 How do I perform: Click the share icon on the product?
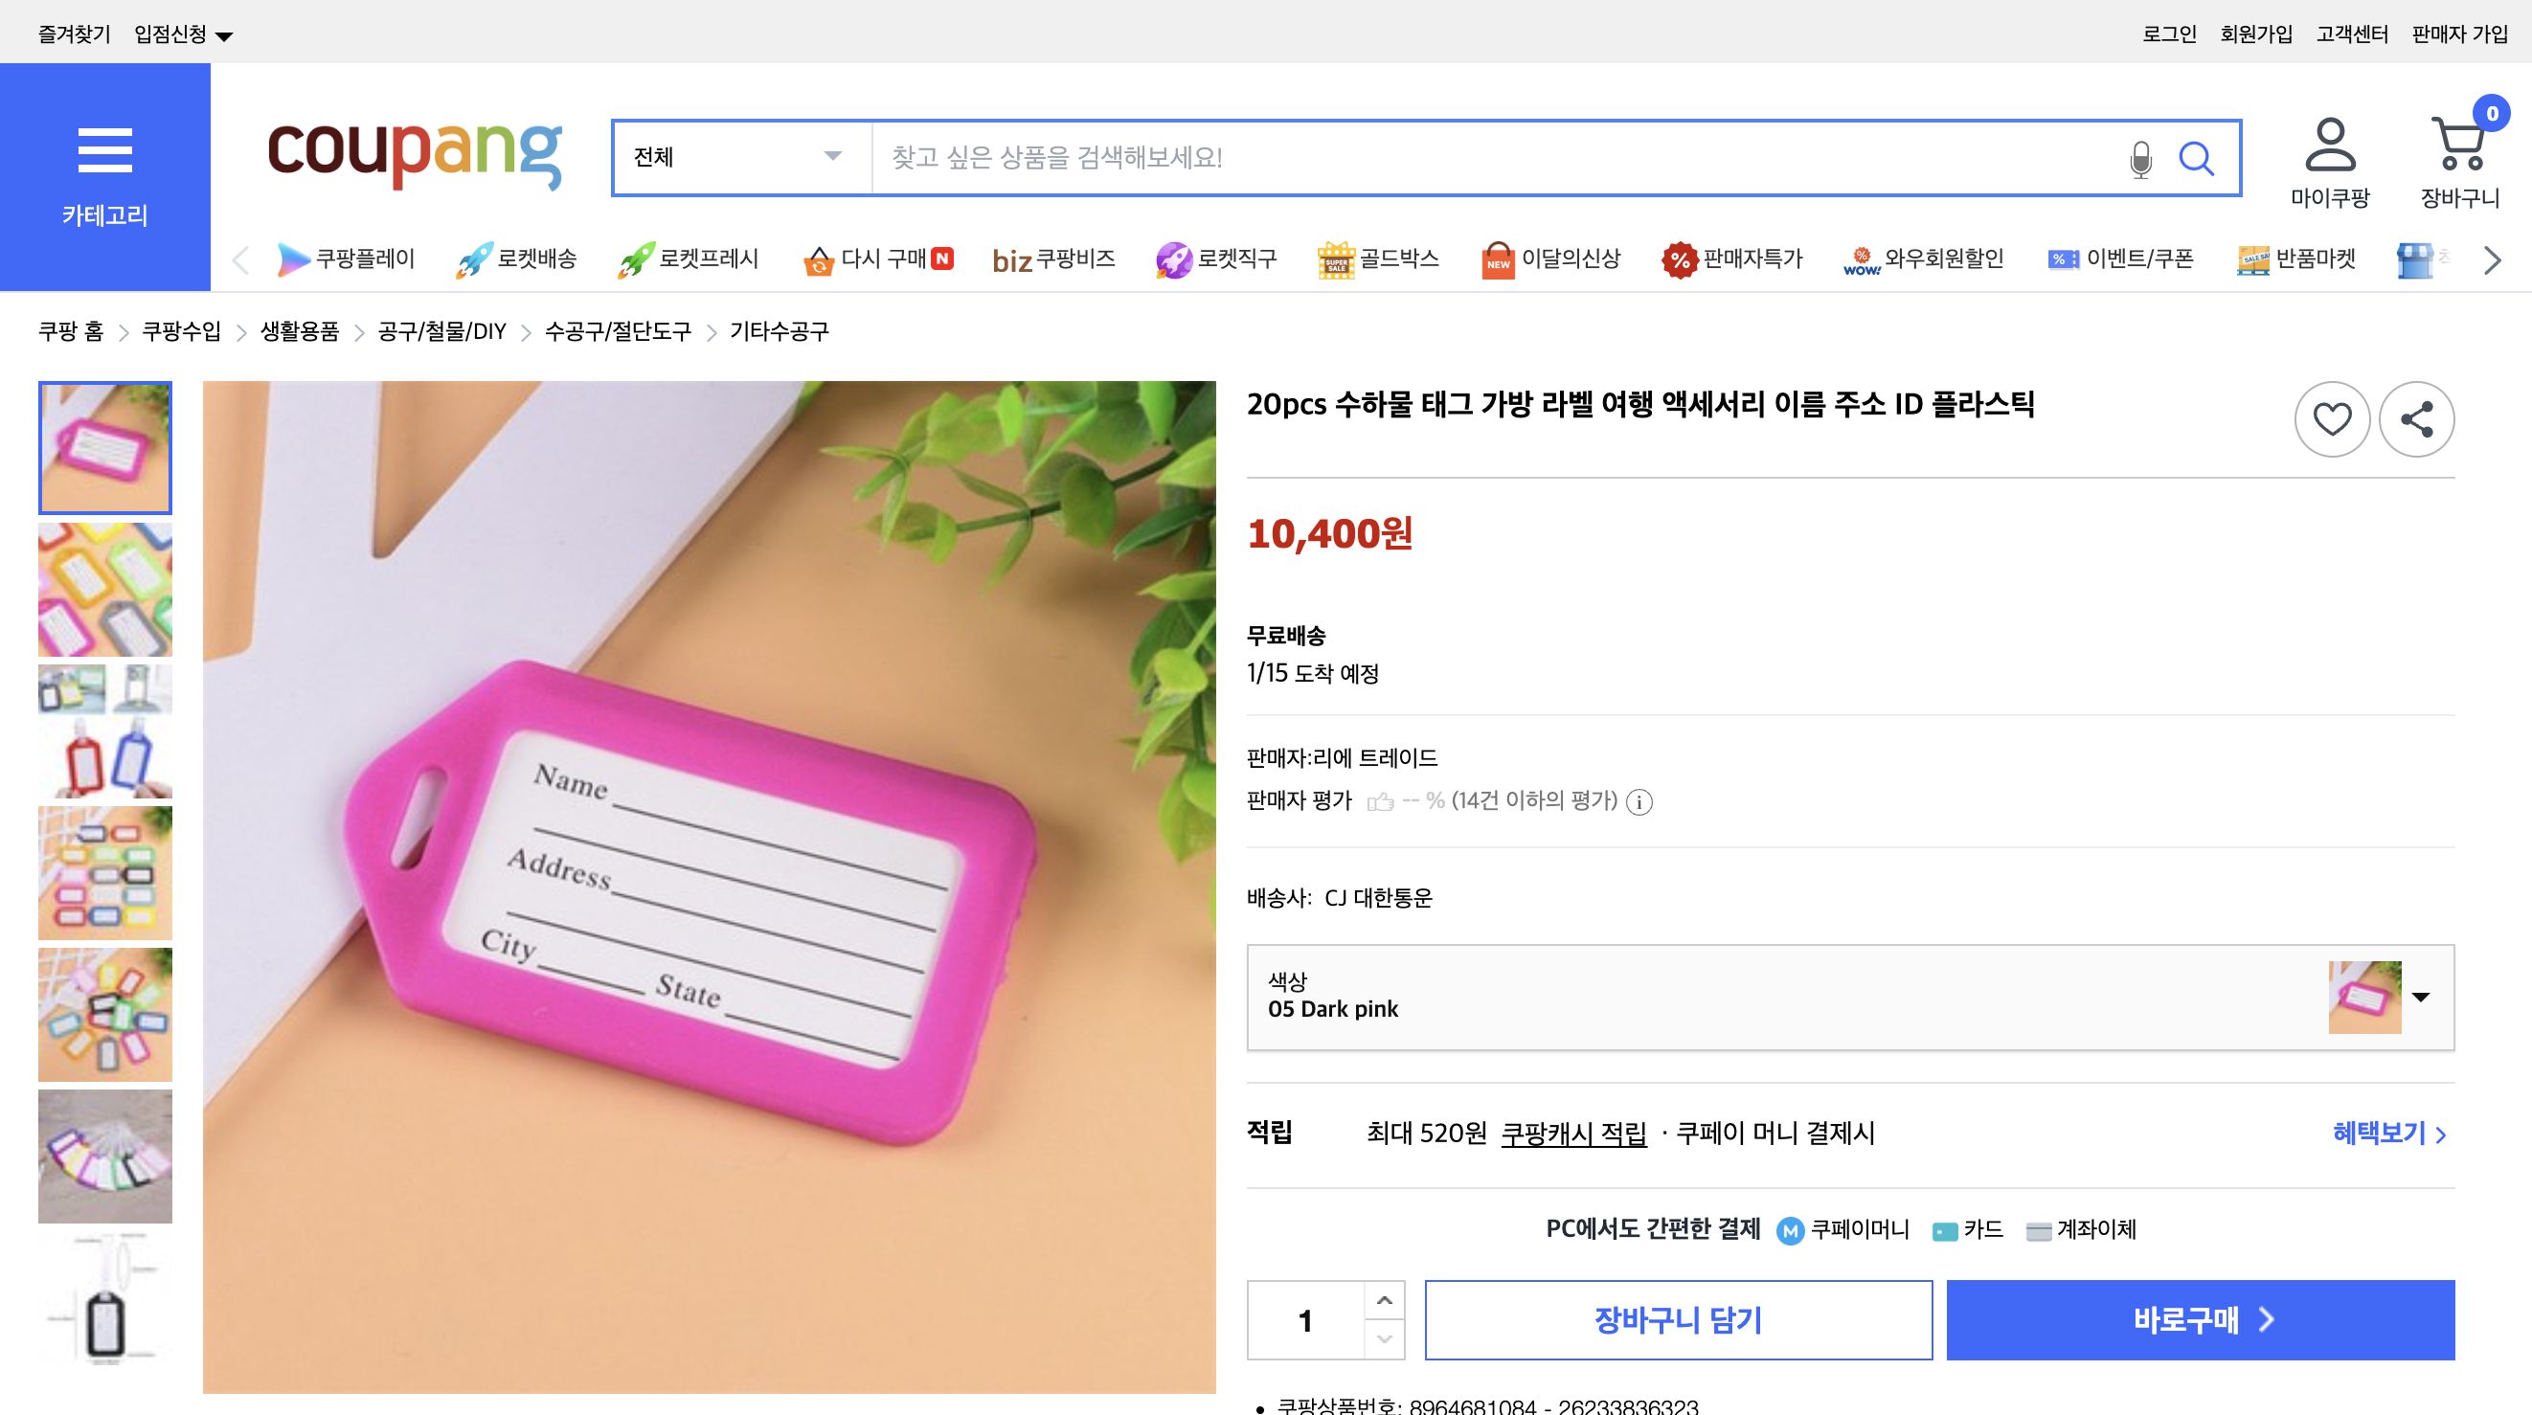(2418, 418)
